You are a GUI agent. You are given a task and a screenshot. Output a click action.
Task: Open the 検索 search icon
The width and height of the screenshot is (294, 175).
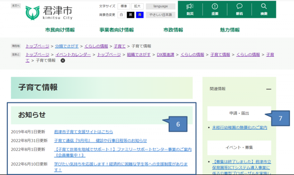264,9
